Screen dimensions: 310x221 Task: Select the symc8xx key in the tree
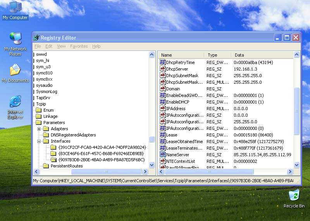pyautogui.click(x=44, y=79)
